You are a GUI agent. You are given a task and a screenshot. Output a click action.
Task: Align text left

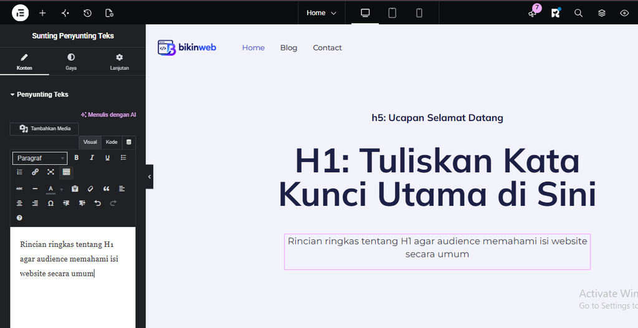122,189
